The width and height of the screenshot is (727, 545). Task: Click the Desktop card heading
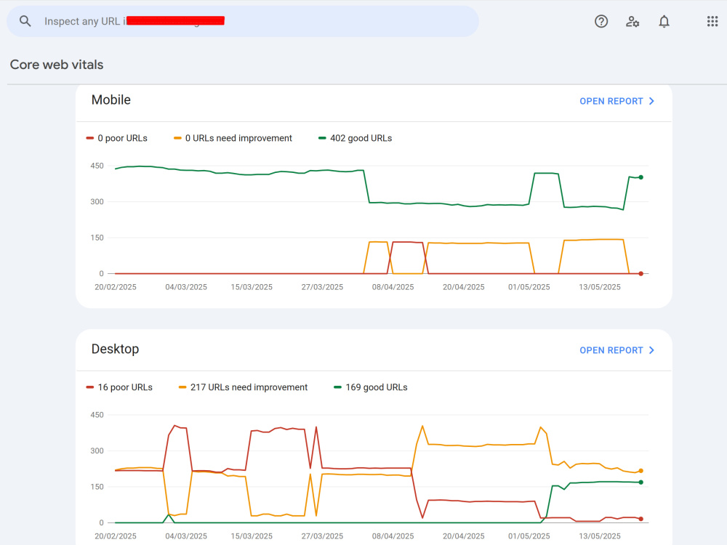(115, 349)
